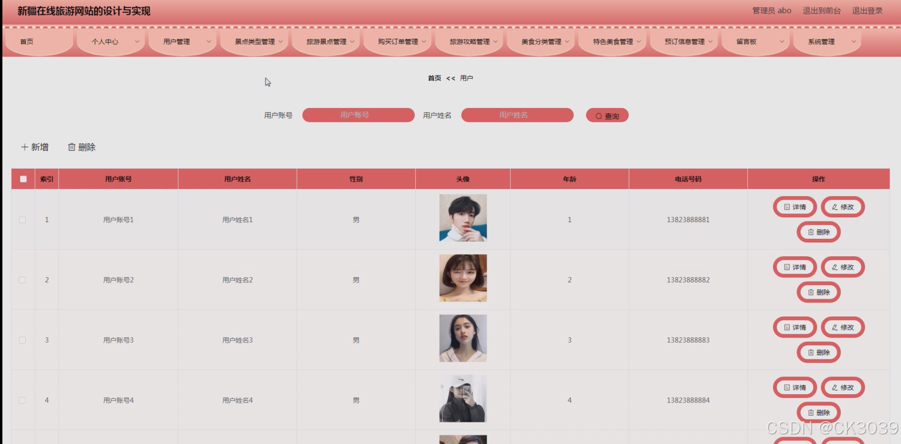Click pencil icon in row 4 修改 button
This screenshot has width=901, height=444.
click(835, 388)
